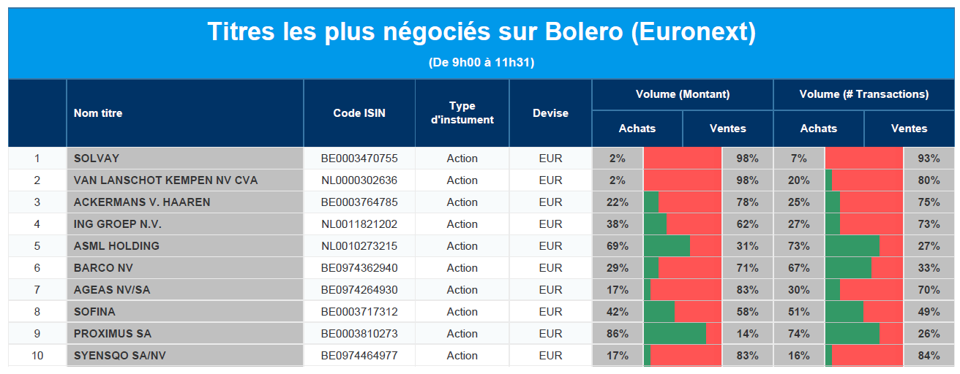This screenshot has height=374, width=960.
Task: Sort by the Code ISIN header
Action: [359, 113]
